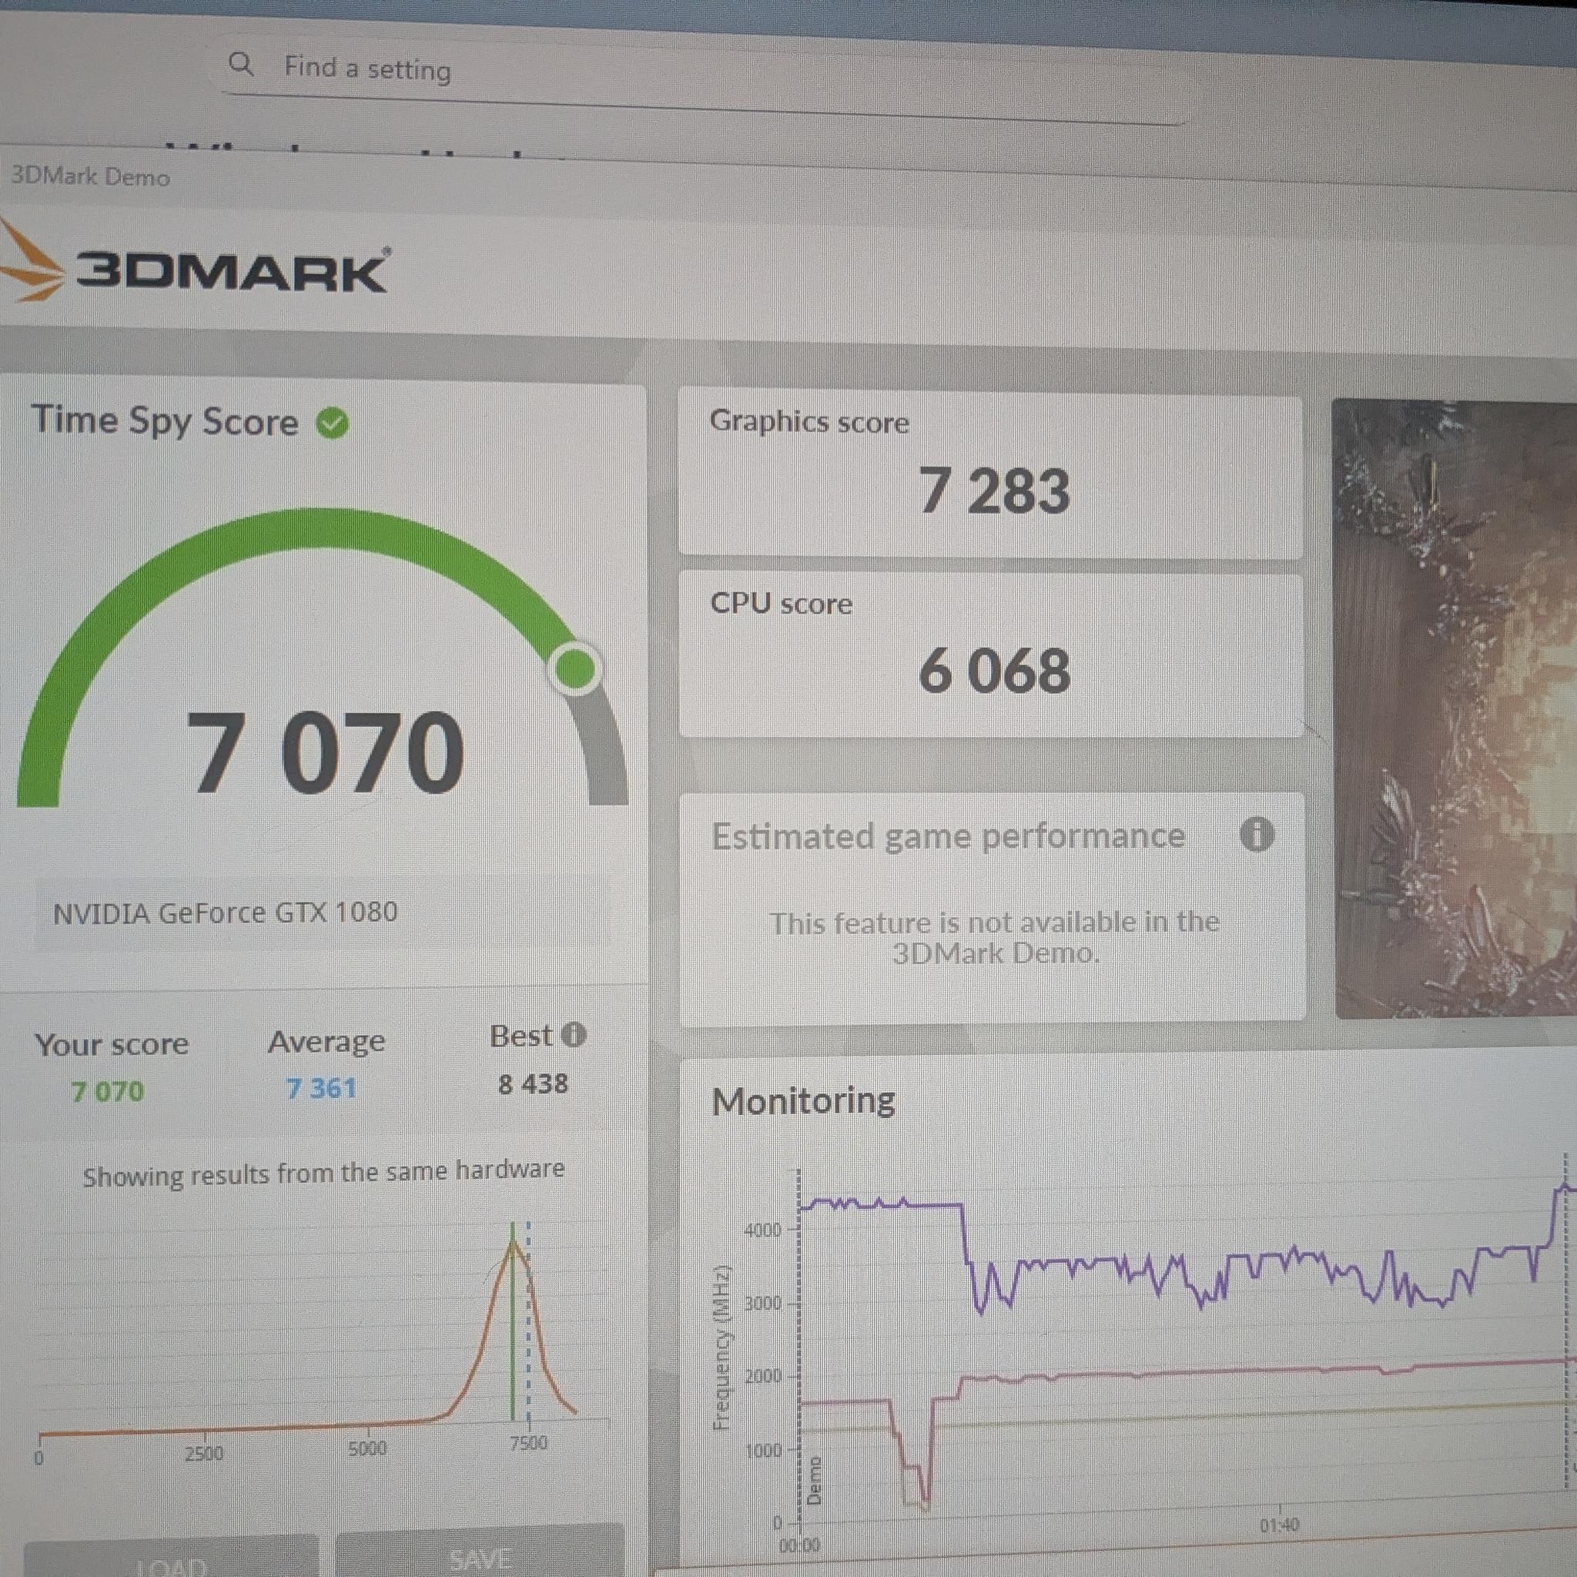1577x1577 pixels.
Task: Click the search magnifier icon in Settings
Action: tap(241, 64)
